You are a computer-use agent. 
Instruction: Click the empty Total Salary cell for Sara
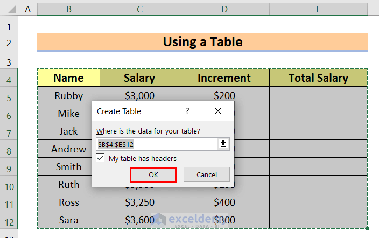[319, 220]
